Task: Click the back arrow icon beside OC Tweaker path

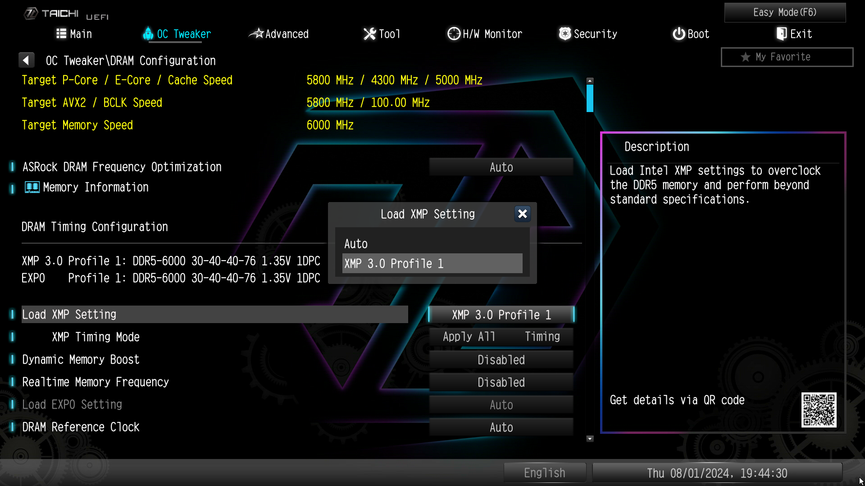Action: click(26, 60)
